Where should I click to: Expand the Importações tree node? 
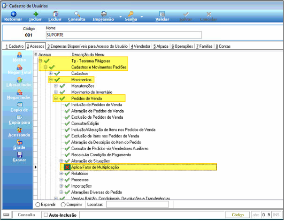(x=61, y=186)
